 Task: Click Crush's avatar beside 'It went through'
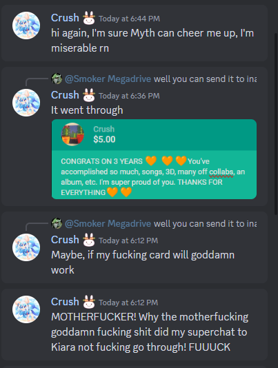pyautogui.click(x=26, y=103)
